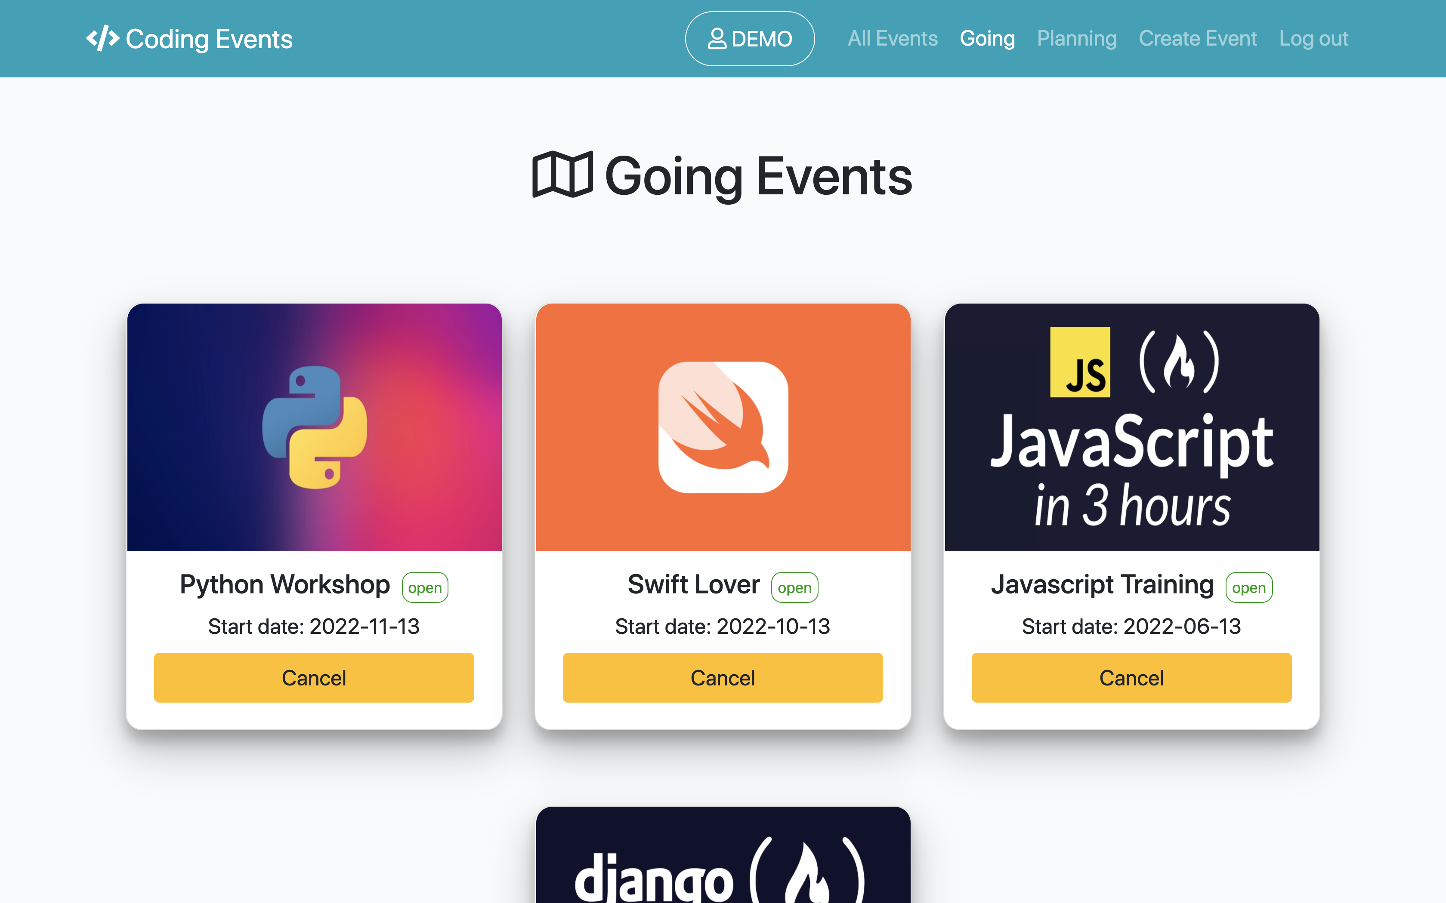Click the JavaScript in 3 hours thumbnail
Image resolution: width=1446 pixels, height=903 pixels.
[1132, 427]
